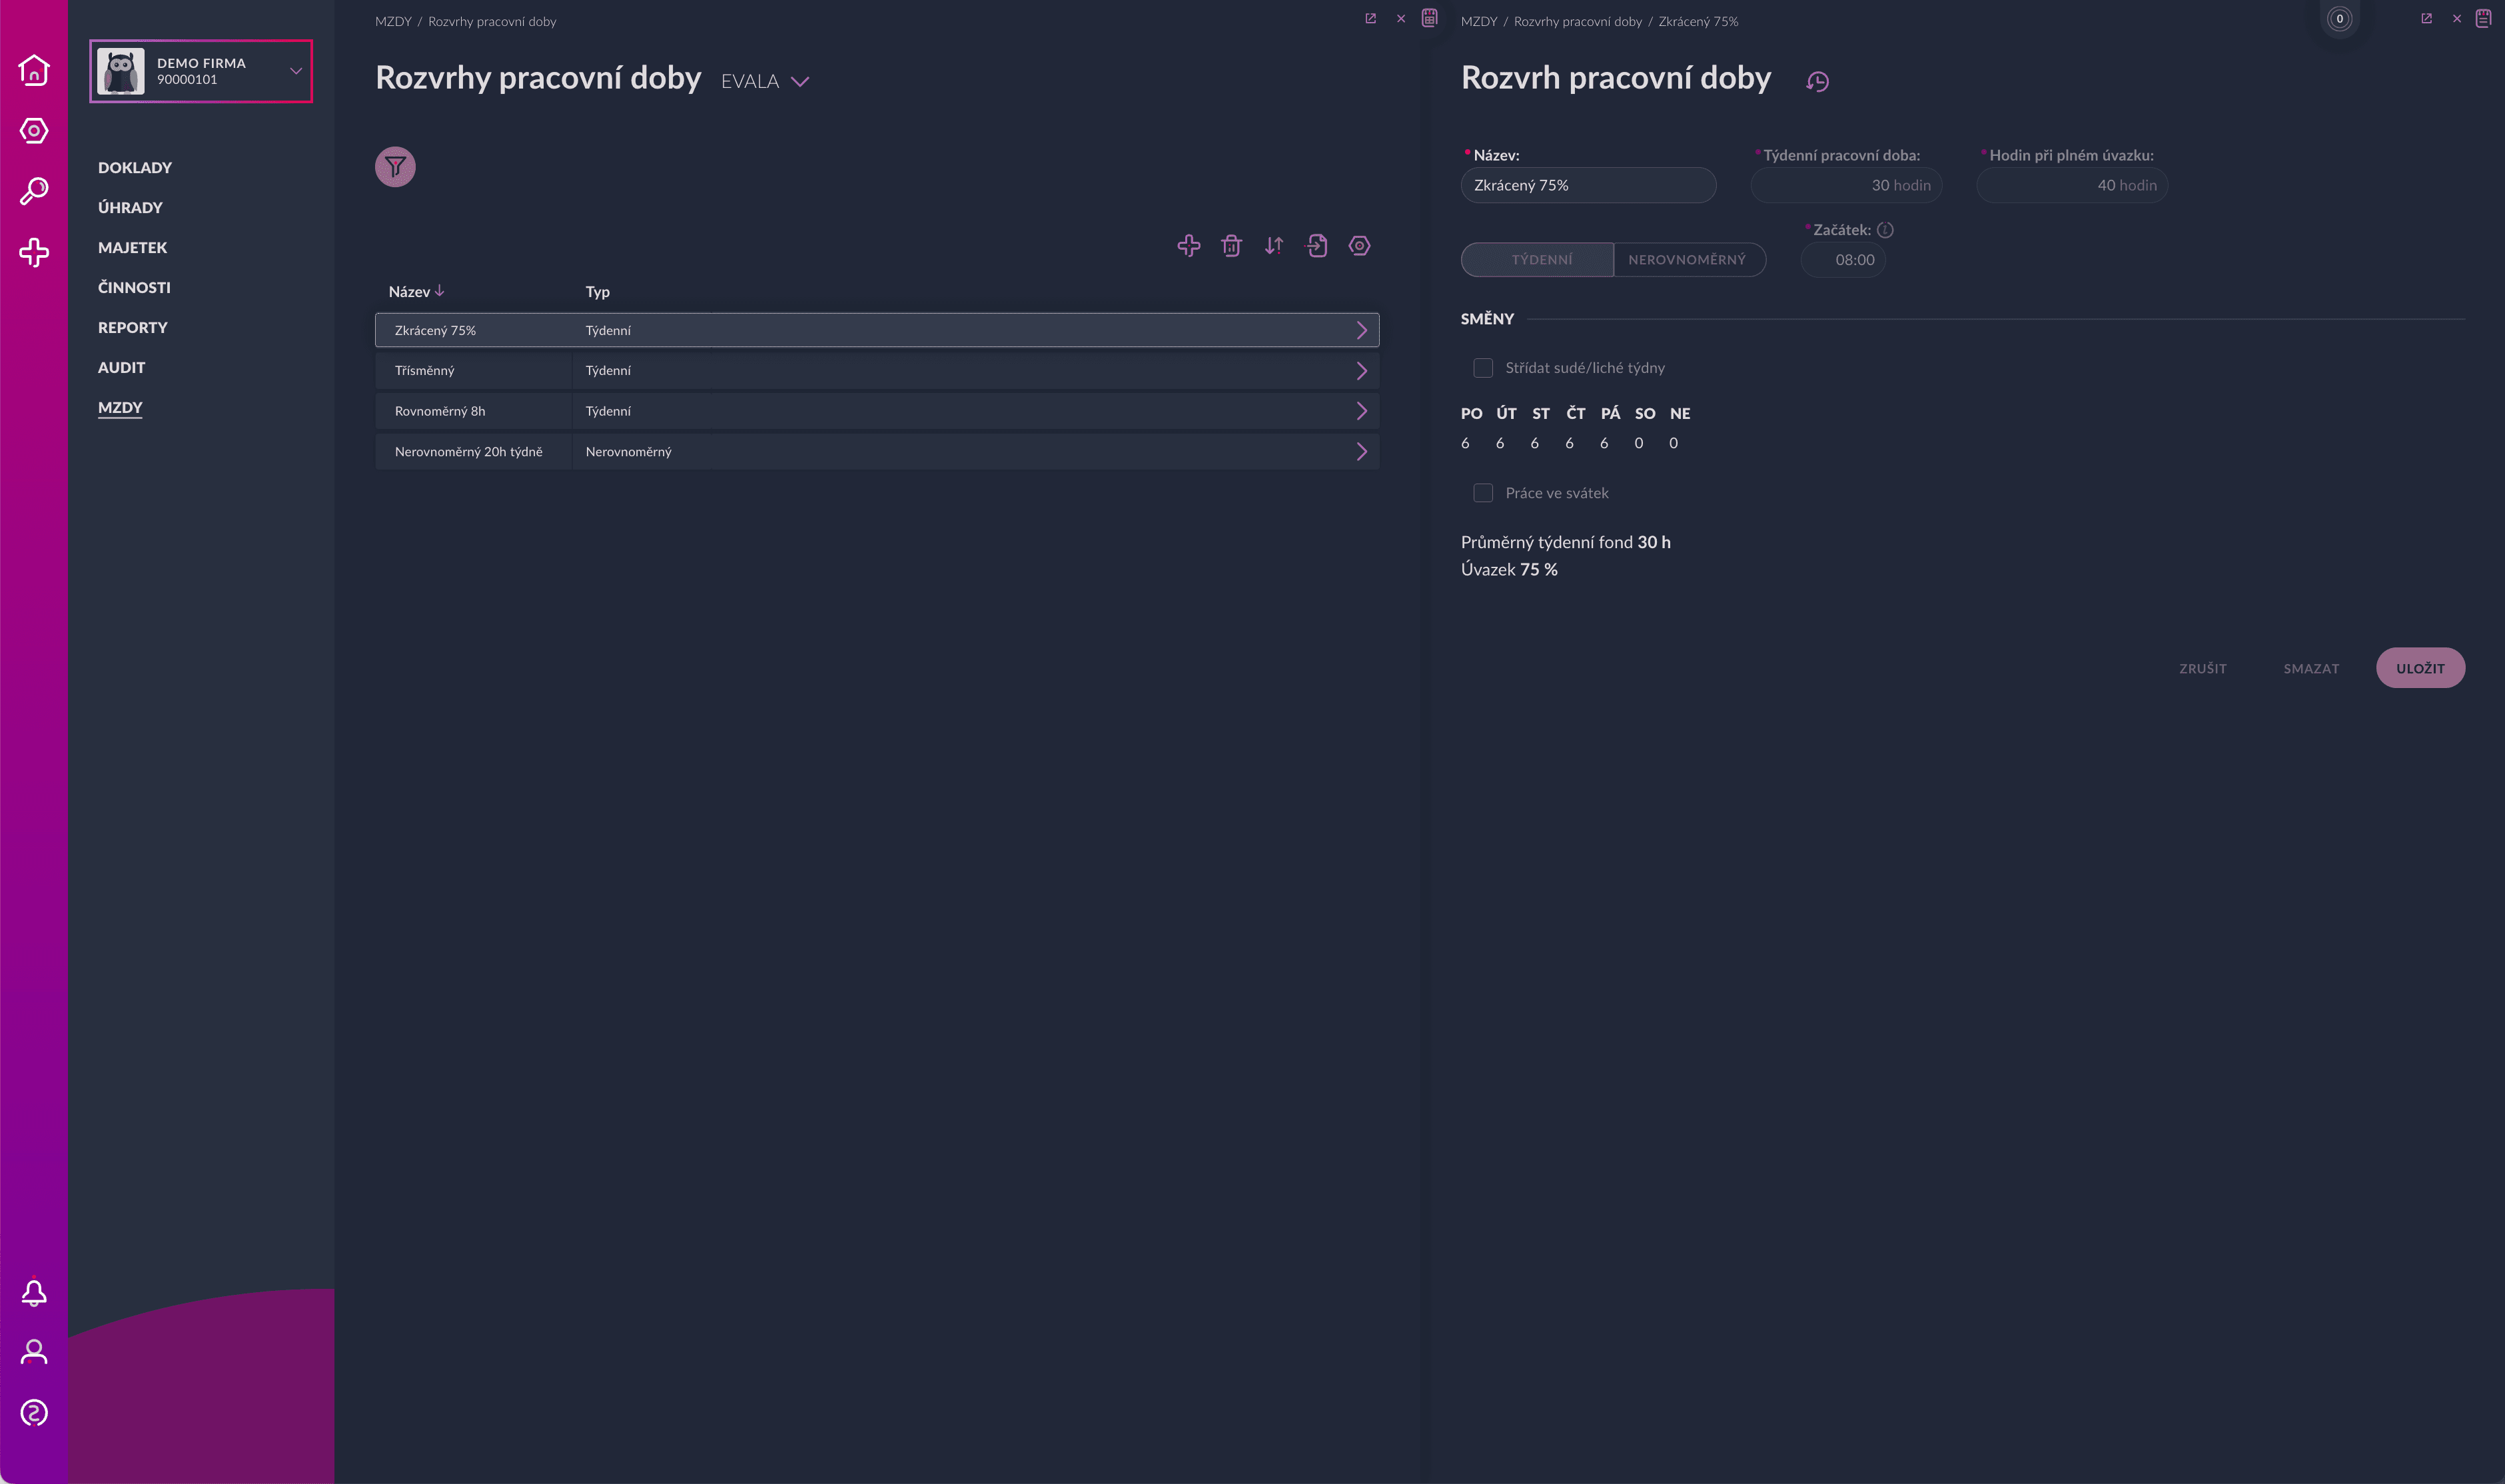Open the notifications bell icon
2505x1484 pixels.
34,1293
